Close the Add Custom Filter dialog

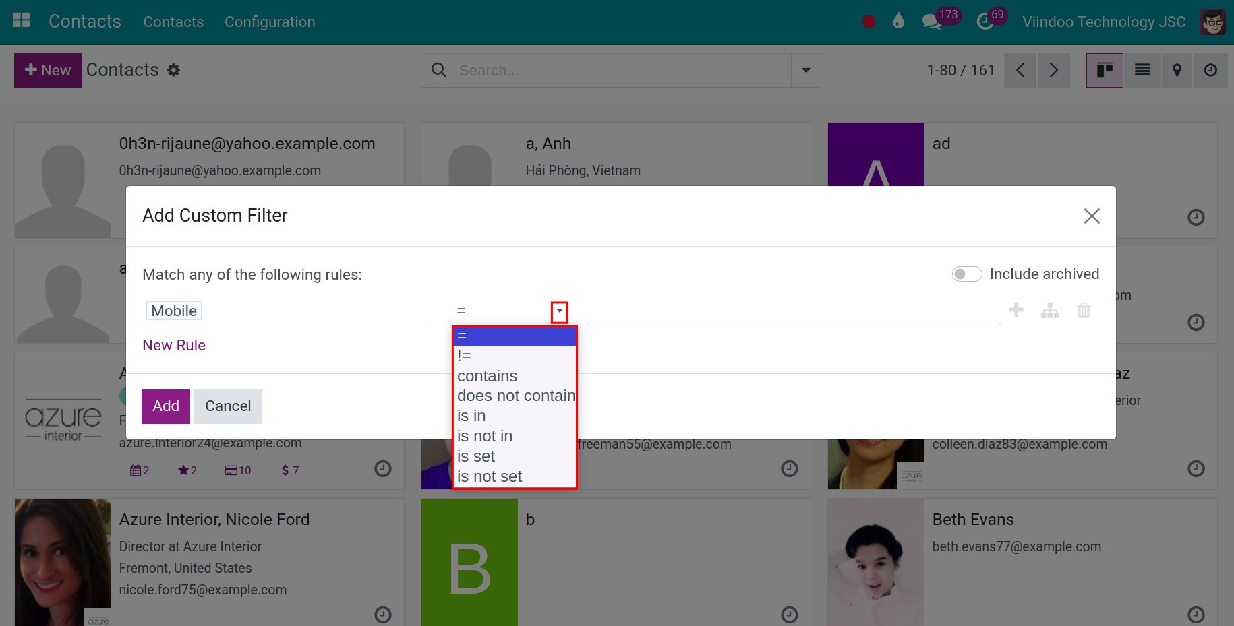(x=1092, y=216)
